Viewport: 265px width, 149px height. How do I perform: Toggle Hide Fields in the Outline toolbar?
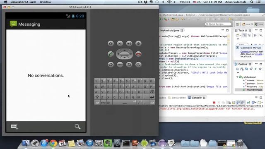click(246, 69)
